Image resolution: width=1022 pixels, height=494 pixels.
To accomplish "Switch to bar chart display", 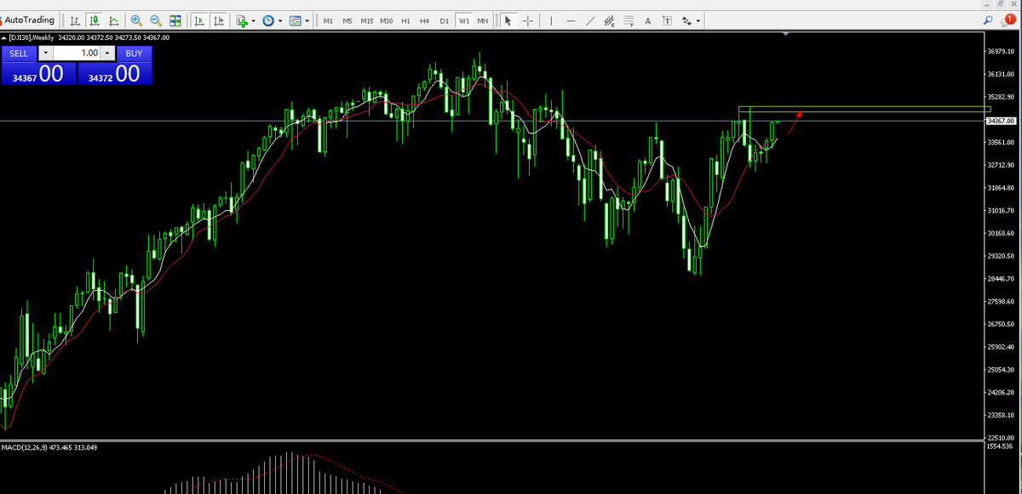I will (75, 20).
